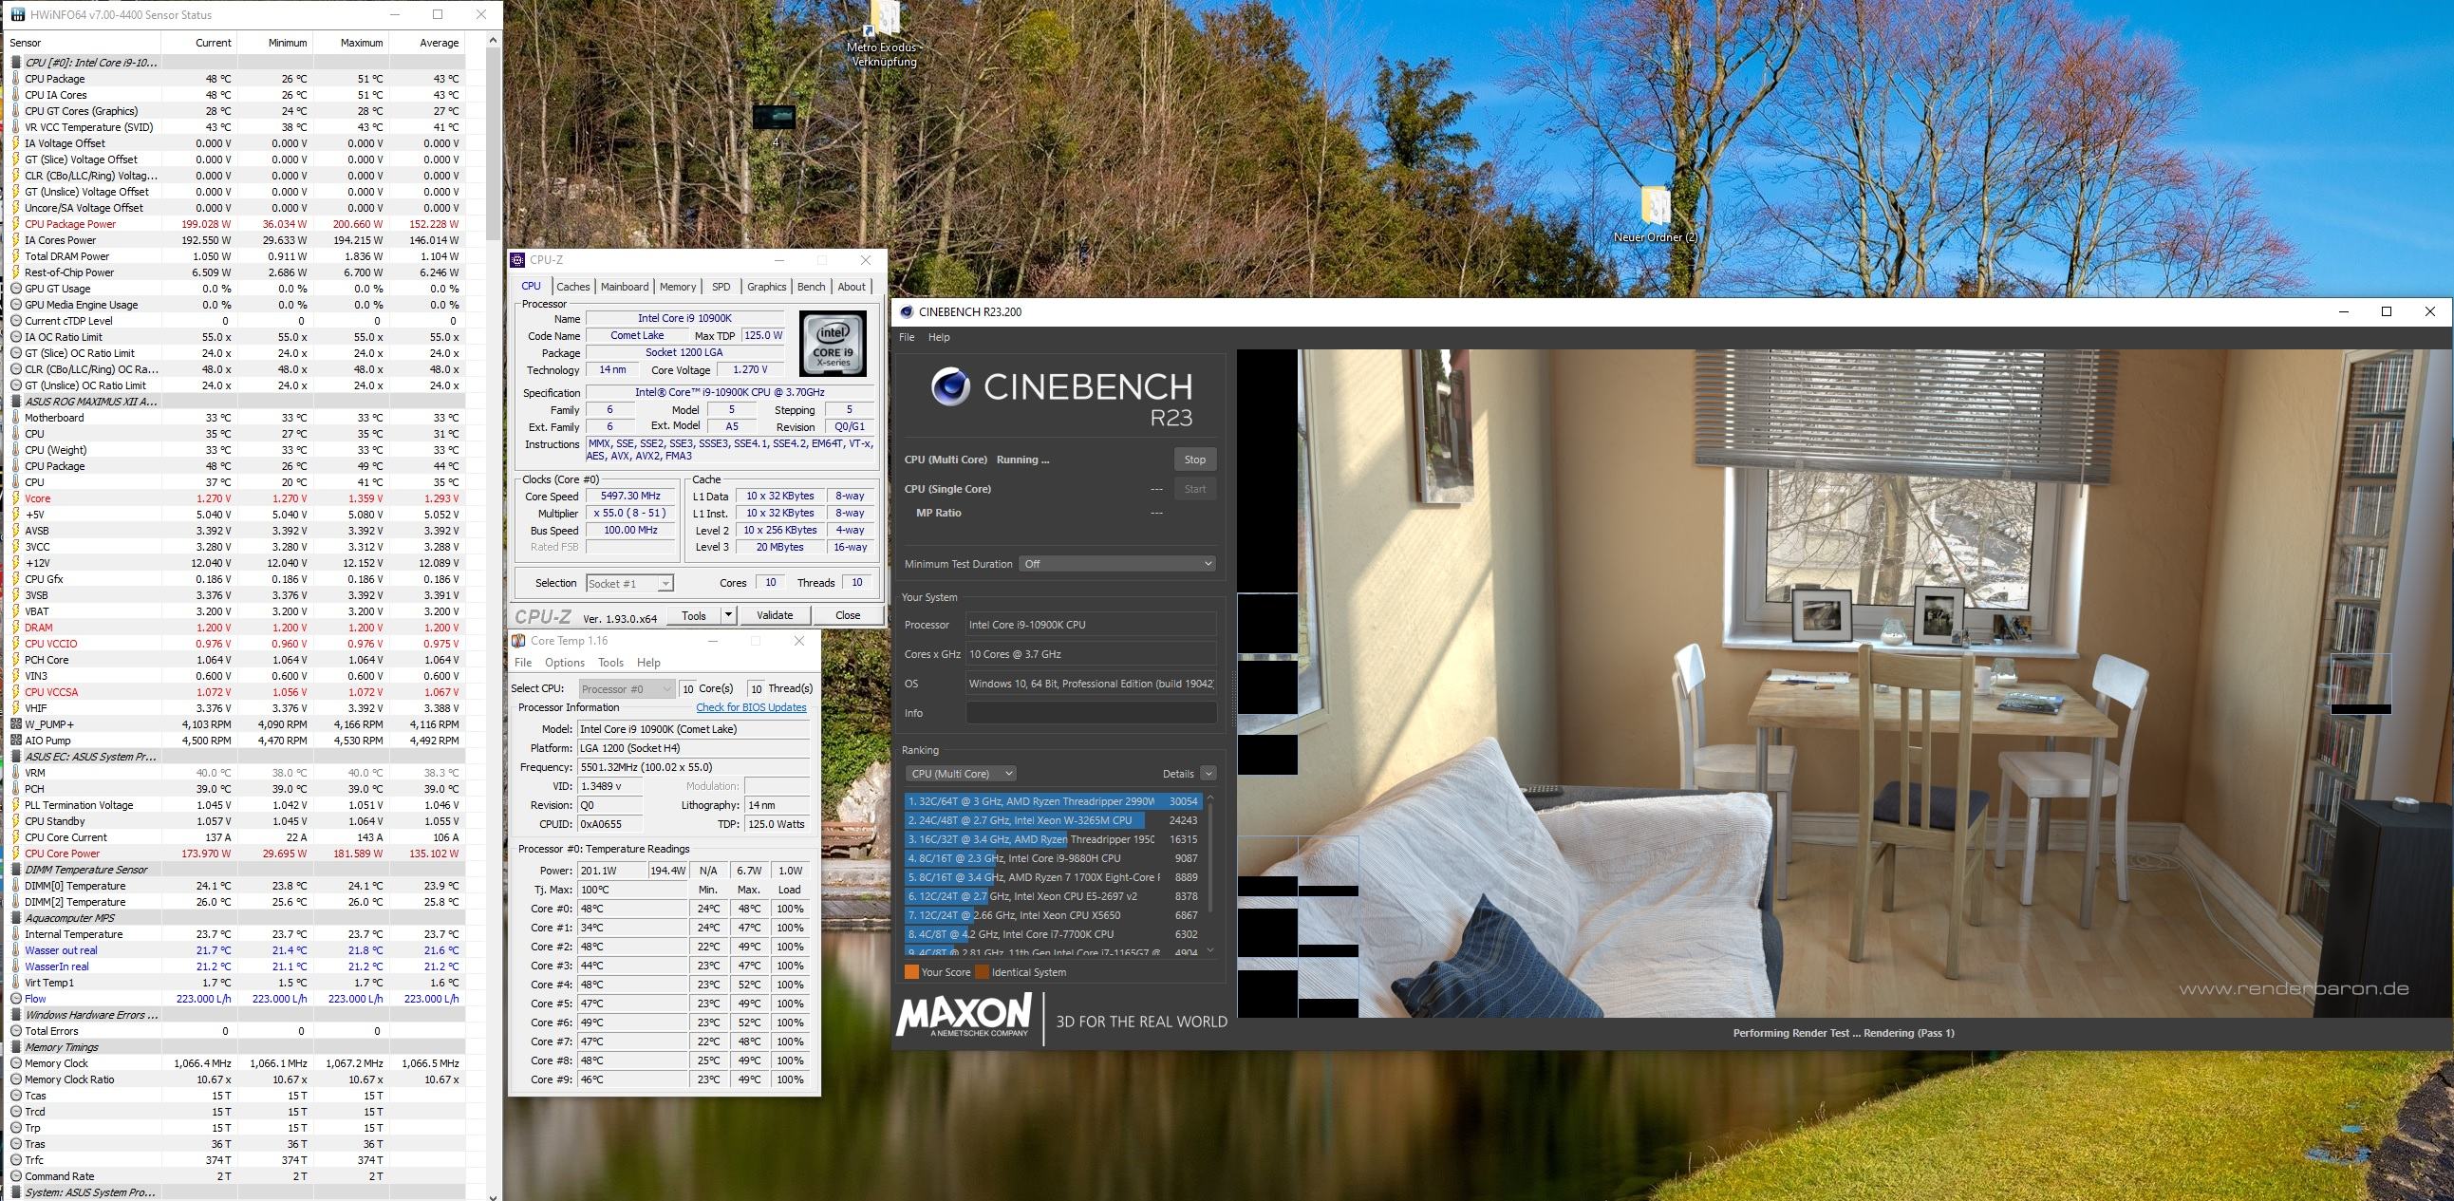Viewport: 2454px width, 1201px height.
Task: Open the Minimum Test Duration dropdown
Action: 1116,564
